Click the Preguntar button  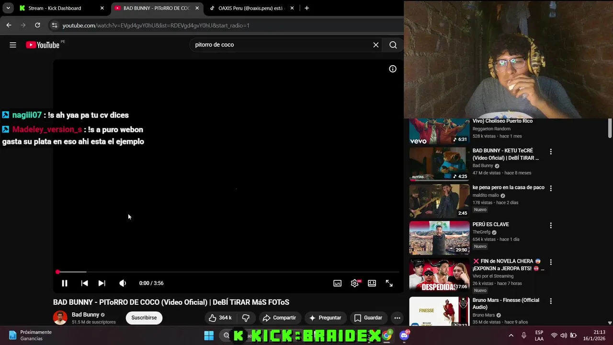[325, 318]
